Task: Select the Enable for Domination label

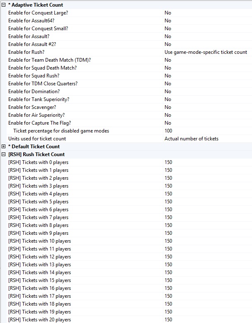Action: 34,92
